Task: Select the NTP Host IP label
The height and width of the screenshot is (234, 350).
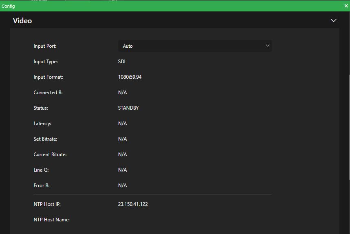Action: [47, 204]
